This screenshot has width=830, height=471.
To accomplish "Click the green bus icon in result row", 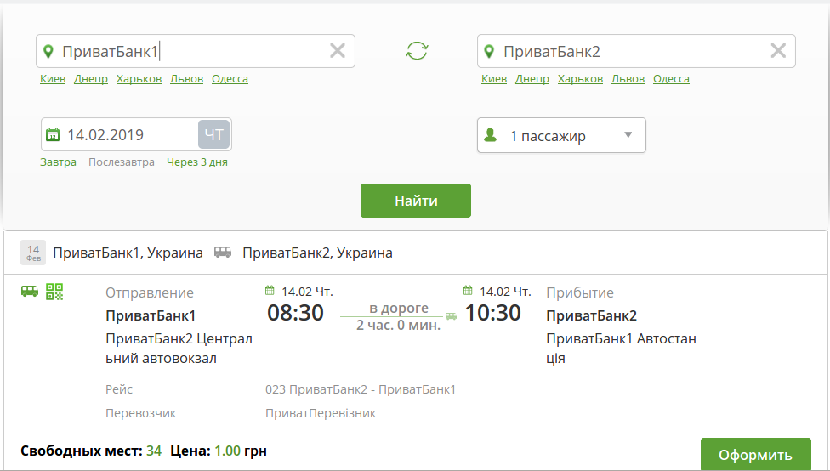I will [x=30, y=292].
